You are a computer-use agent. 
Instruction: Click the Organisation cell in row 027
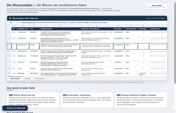tap(23, 46)
